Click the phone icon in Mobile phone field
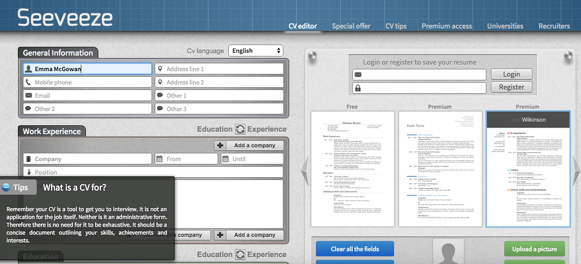Screen dimensions: 581x264 (28, 82)
